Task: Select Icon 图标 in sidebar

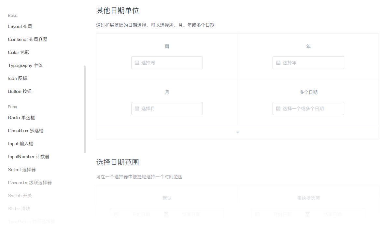Action: 18,78
